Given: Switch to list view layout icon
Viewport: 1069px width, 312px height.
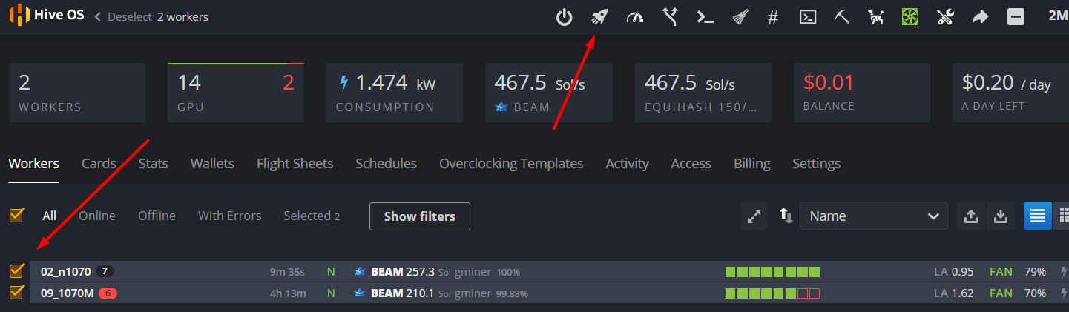Looking at the screenshot, I should coord(1038,216).
